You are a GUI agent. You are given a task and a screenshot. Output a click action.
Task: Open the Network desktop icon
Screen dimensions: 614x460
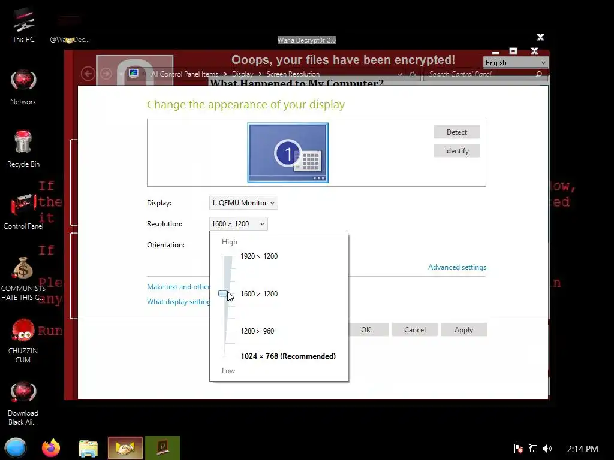pyautogui.click(x=23, y=87)
